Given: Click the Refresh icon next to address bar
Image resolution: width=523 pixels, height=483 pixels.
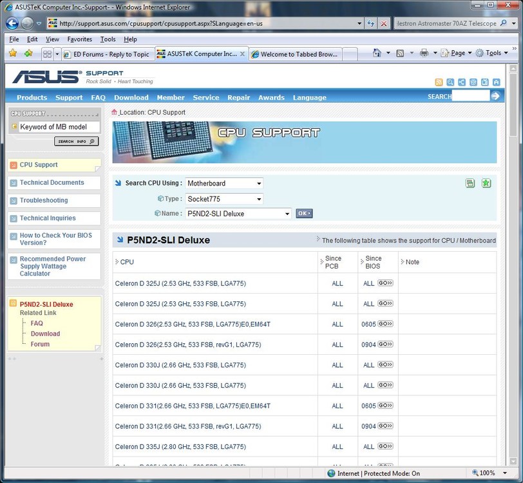Looking at the screenshot, I should click(371, 23).
